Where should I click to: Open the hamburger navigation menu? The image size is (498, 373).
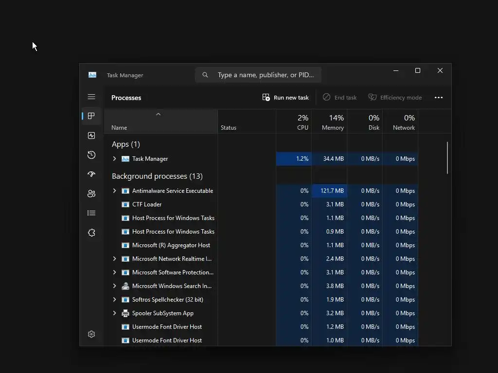[91, 97]
